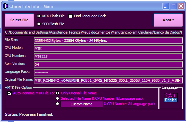Minimize the China Fila Infa window
Screen dimensions: 187x122
click(166, 6)
